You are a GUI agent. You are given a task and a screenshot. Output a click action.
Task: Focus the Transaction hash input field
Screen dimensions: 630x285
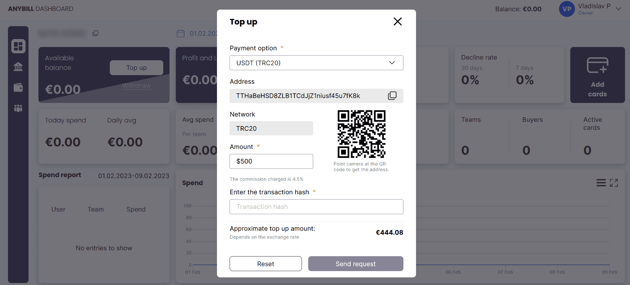[316, 207]
